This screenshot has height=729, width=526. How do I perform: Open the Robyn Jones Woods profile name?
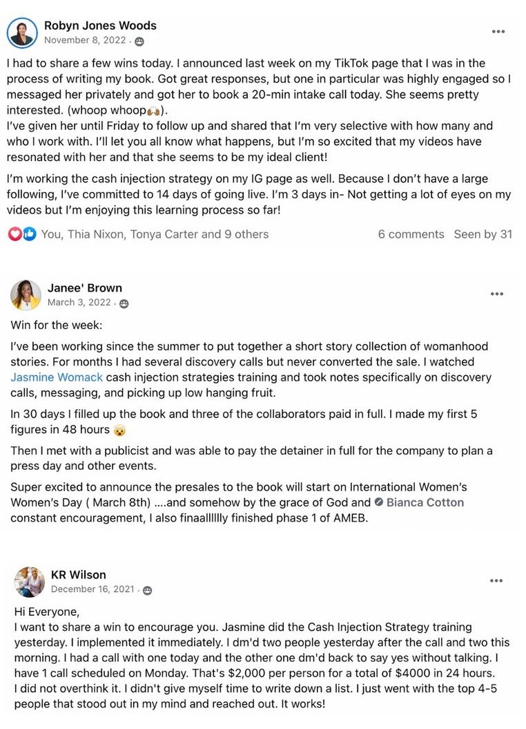[100, 26]
